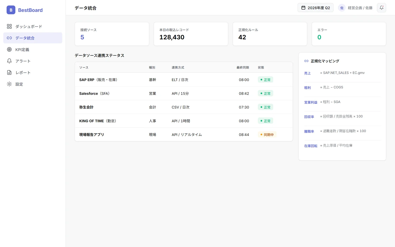Screen dimensions: 395x247
Task: Click the BestBoard brand name
Action: tap(30, 10)
